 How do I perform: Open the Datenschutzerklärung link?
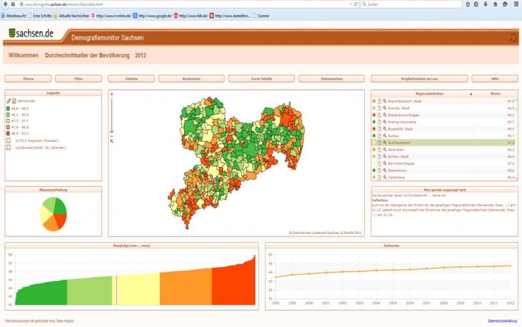coord(502,321)
